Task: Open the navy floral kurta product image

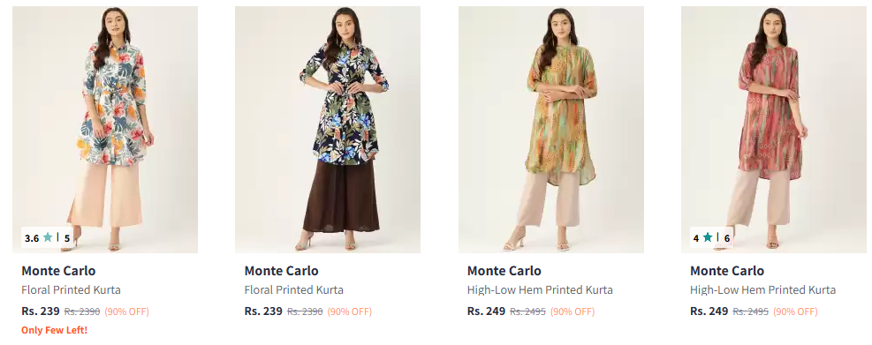Action: [x=328, y=130]
